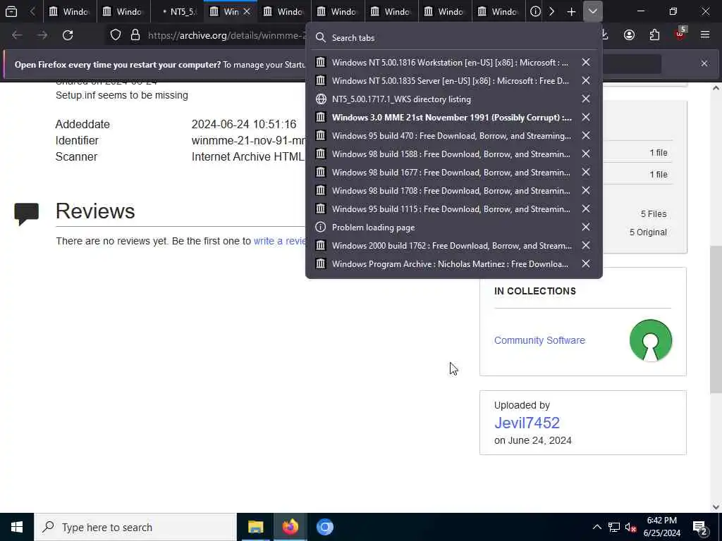Open Firefox View icon in tab bar
This screenshot has width=722, height=541.
click(11, 11)
